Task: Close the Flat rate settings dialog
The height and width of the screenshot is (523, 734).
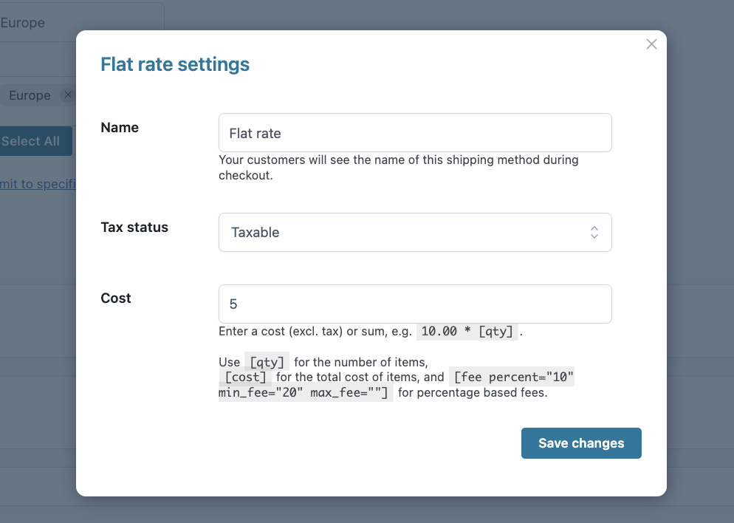Action: click(x=651, y=44)
